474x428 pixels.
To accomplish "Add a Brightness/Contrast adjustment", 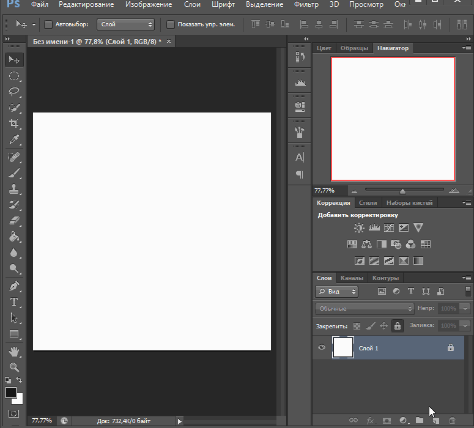I will (359, 228).
